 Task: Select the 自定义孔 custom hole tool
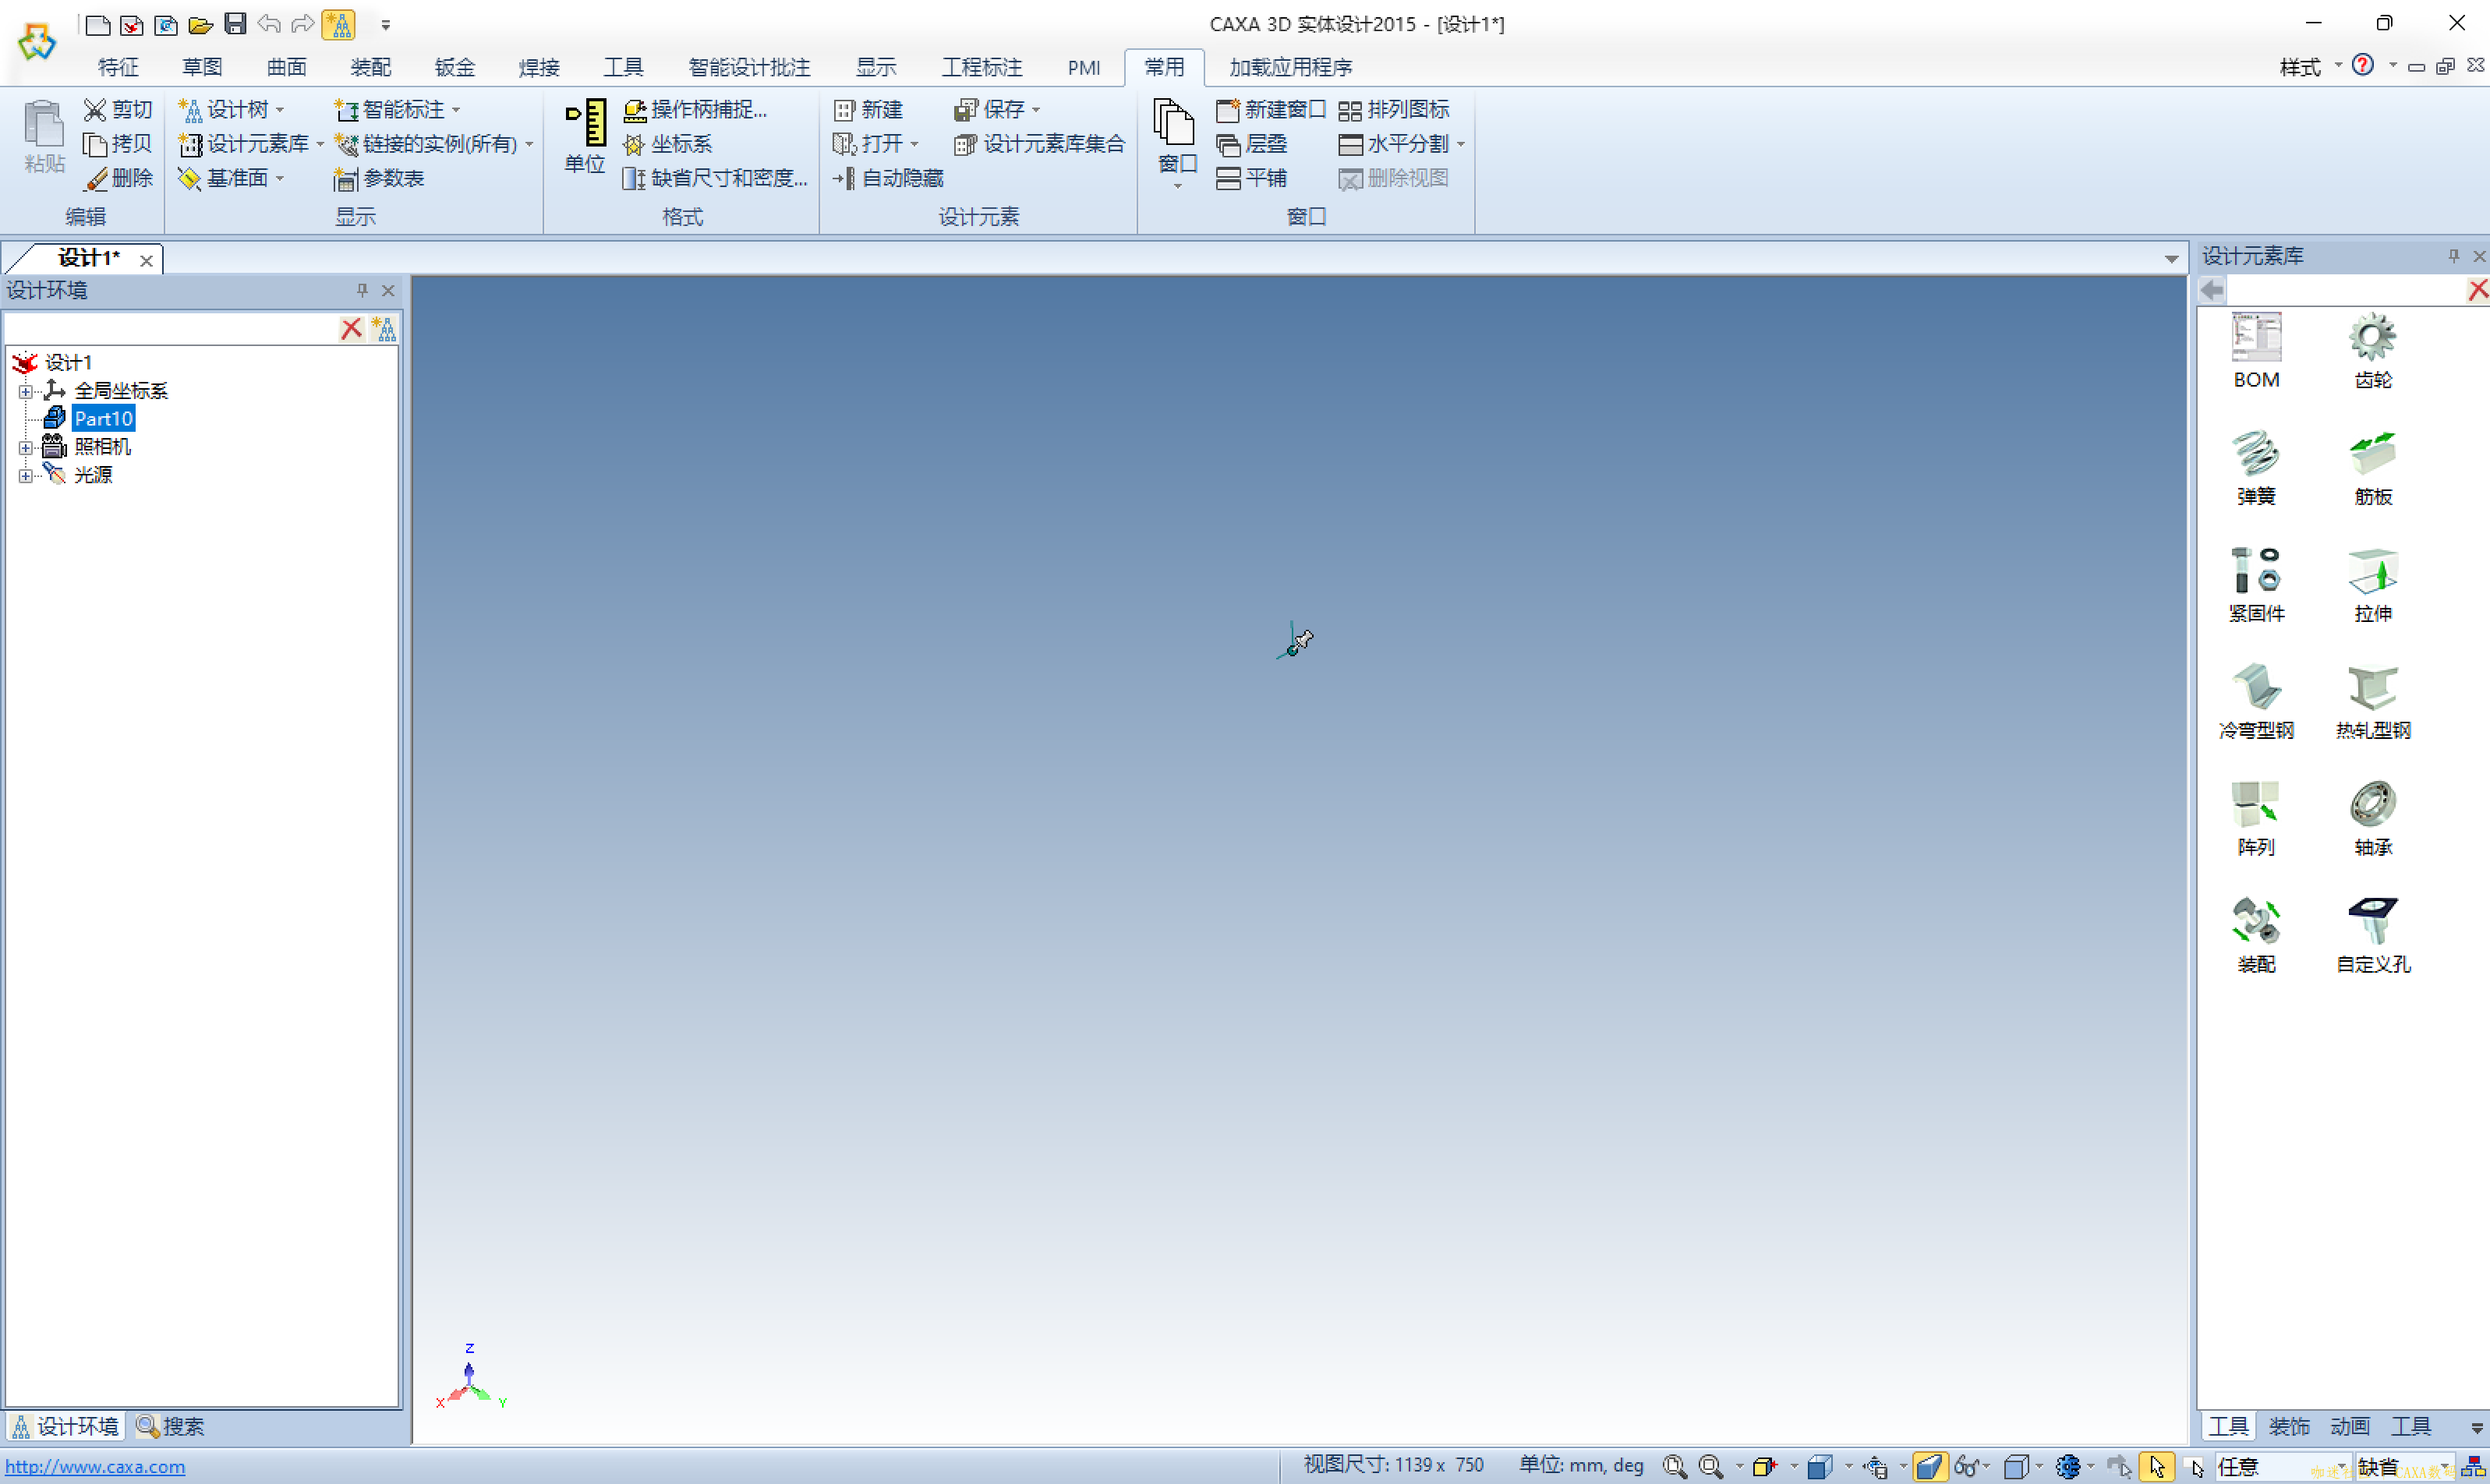[2372, 935]
